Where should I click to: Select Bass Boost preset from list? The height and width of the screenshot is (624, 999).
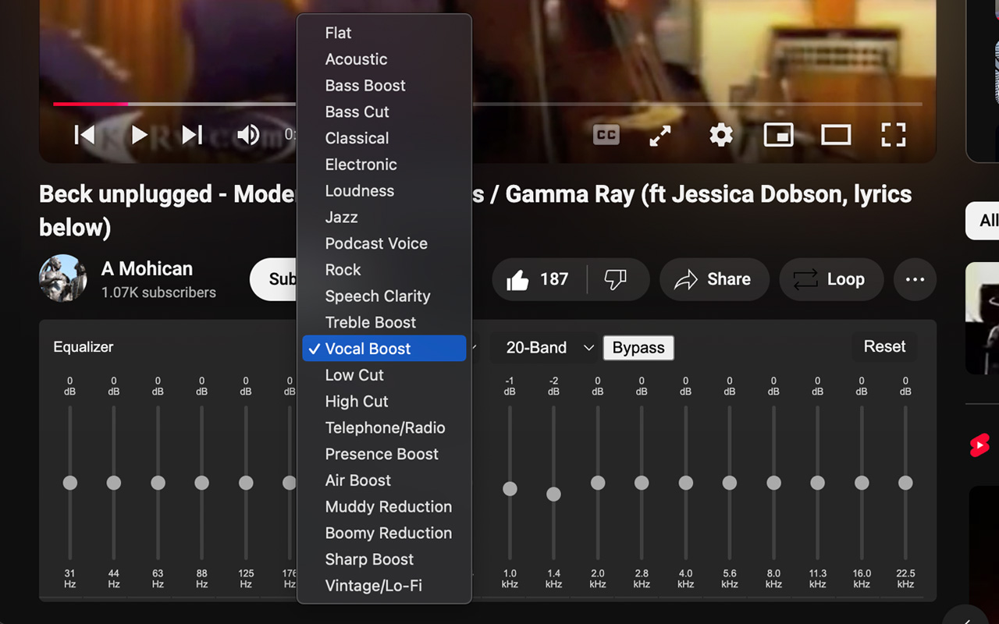365,86
